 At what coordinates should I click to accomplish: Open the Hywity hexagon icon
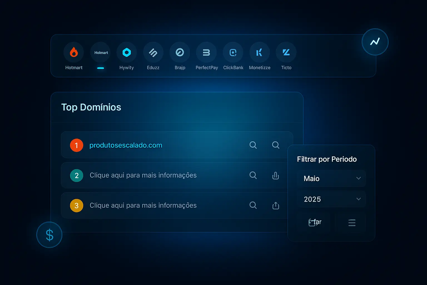[x=126, y=52]
